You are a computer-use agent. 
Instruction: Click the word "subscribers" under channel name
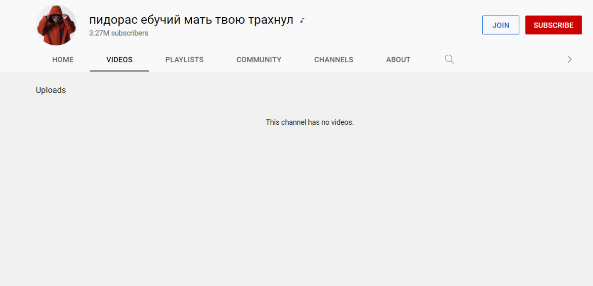point(129,33)
